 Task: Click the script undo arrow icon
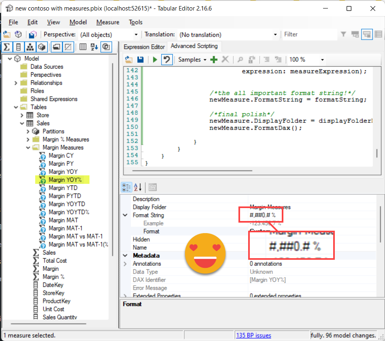[167, 60]
